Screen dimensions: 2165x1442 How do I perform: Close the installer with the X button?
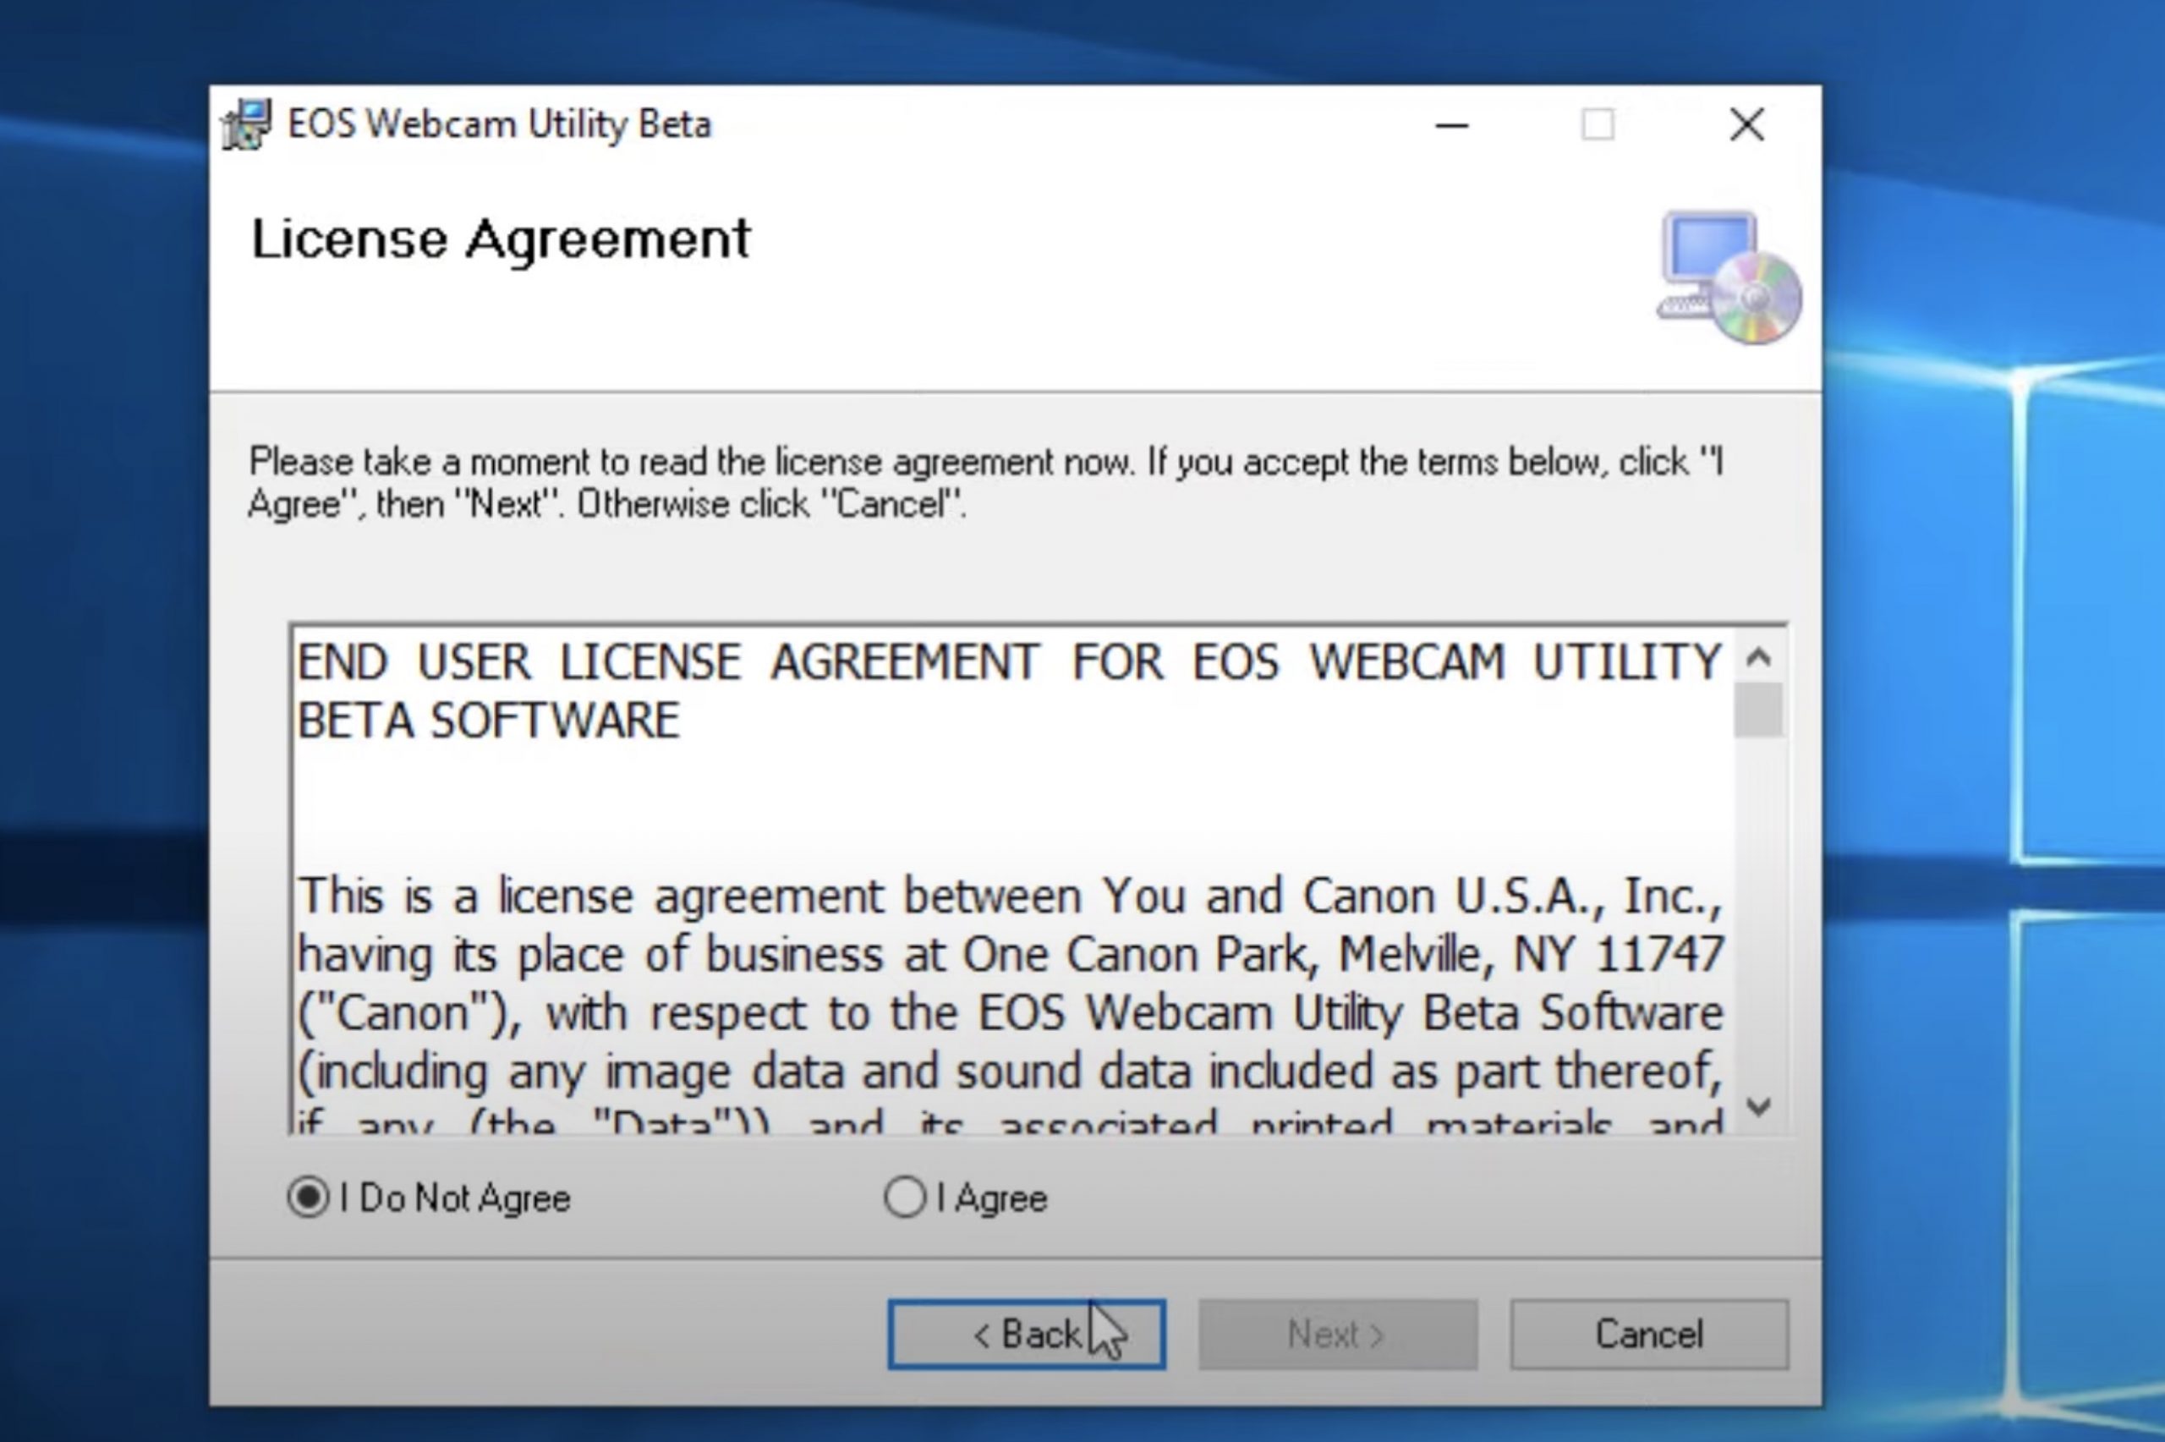(1746, 125)
